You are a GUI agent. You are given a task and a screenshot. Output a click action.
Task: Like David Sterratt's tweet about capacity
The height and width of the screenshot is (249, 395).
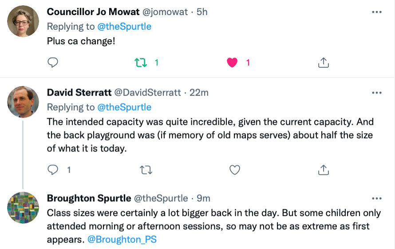(x=234, y=170)
